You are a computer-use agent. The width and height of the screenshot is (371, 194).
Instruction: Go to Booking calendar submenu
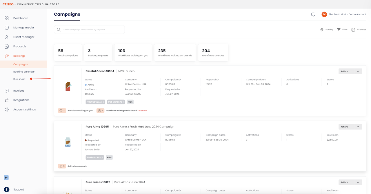tap(24, 72)
